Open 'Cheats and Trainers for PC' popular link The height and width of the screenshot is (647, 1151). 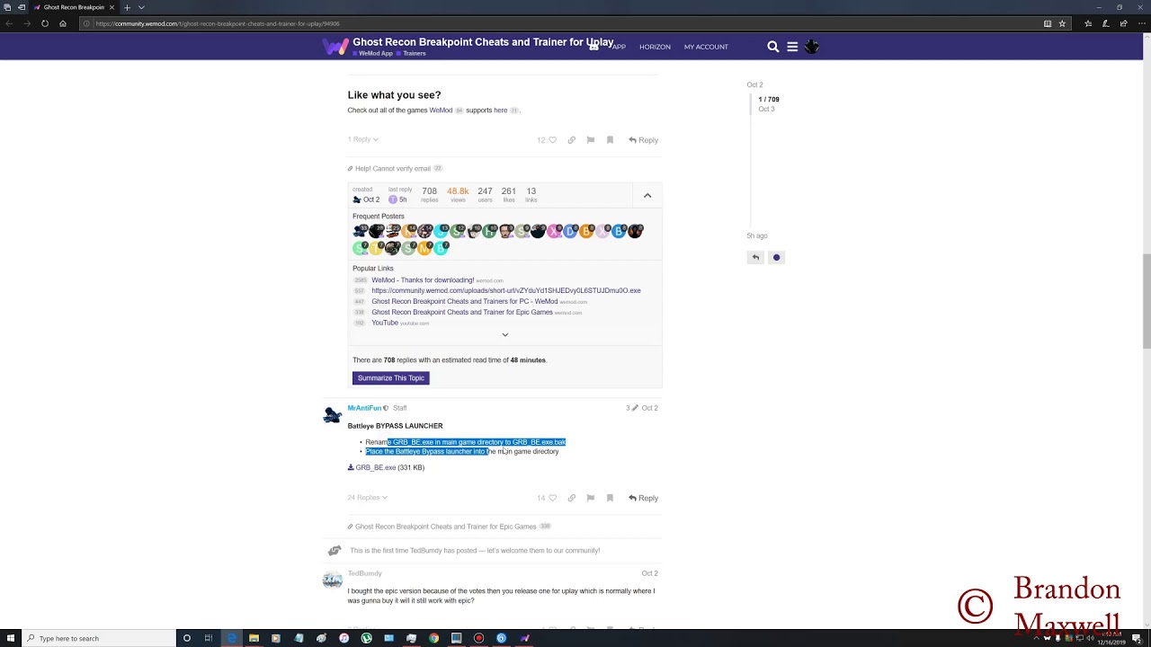[465, 302]
